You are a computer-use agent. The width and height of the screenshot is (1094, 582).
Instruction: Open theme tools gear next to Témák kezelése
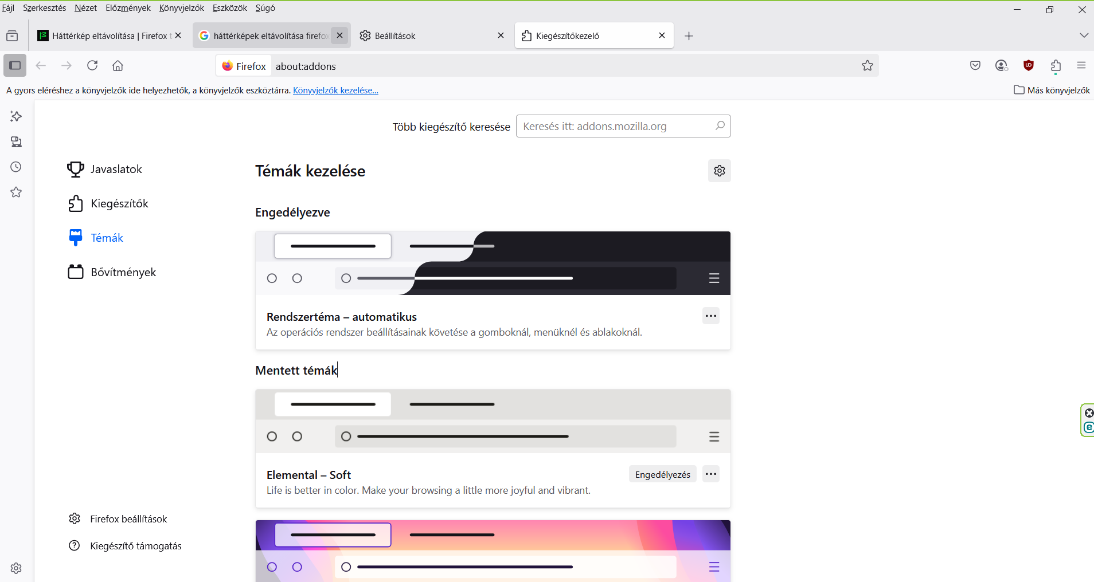(719, 171)
